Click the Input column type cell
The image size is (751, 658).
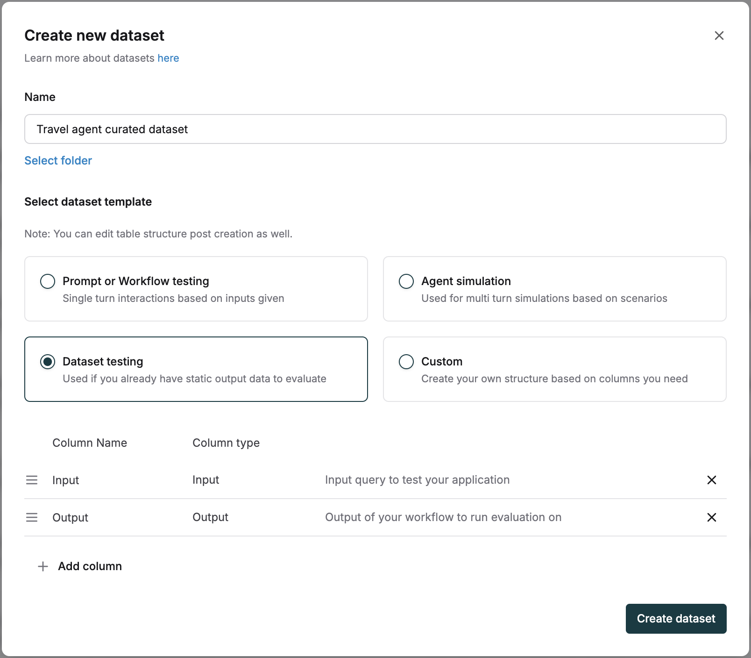click(205, 480)
